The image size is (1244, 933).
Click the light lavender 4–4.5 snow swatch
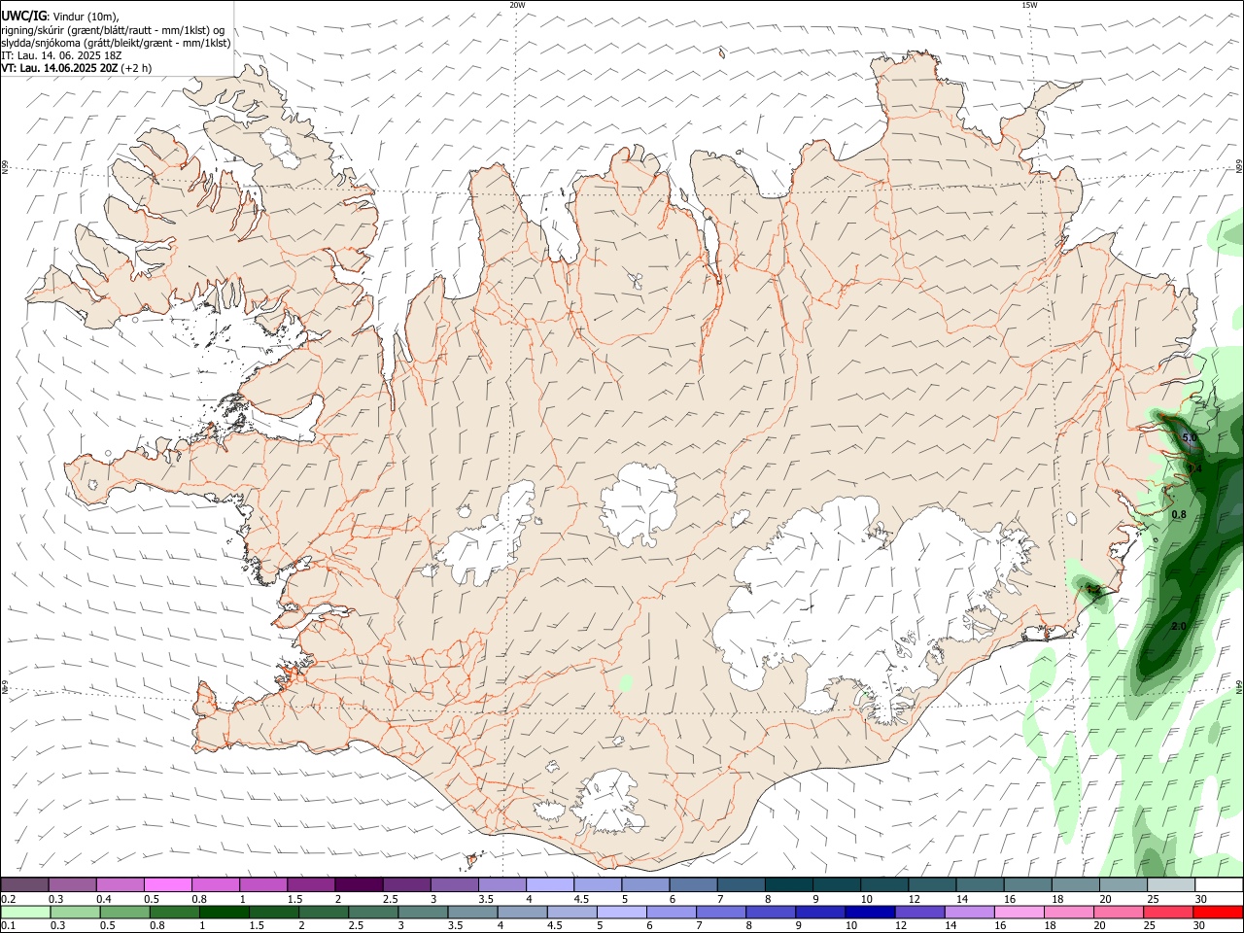[x=550, y=884]
